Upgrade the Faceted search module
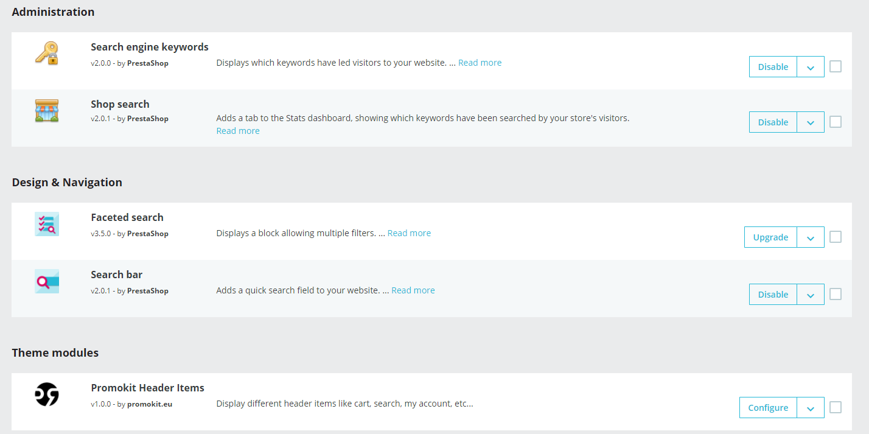 coord(770,237)
